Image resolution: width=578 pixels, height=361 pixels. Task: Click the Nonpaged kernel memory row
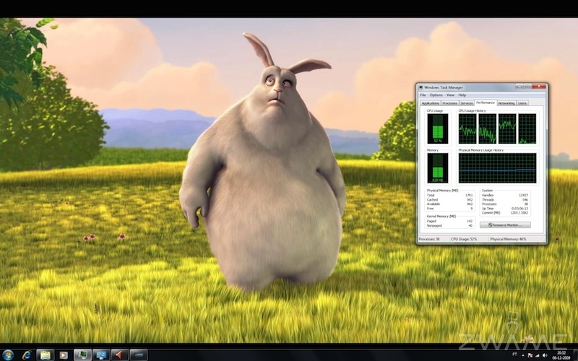click(x=449, y=225)
